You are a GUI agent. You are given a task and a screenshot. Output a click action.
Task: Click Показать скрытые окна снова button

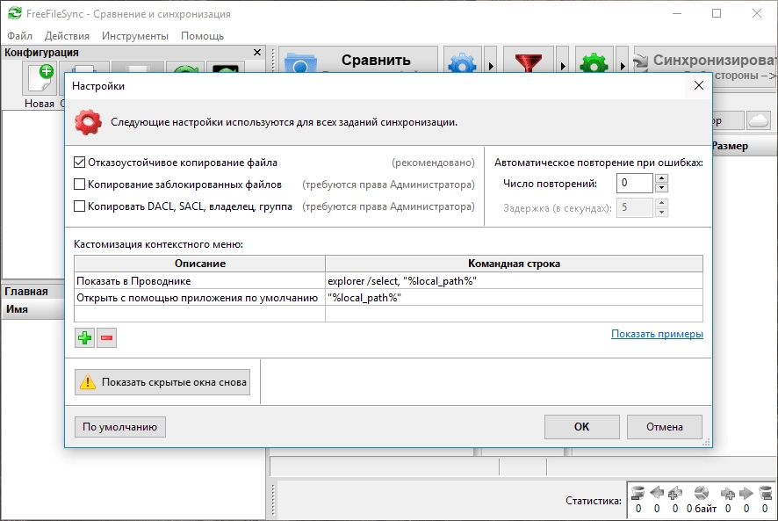coord(162,382)
